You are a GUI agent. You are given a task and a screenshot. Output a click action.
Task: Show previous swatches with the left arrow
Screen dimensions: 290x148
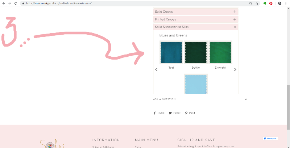point(157,69)
